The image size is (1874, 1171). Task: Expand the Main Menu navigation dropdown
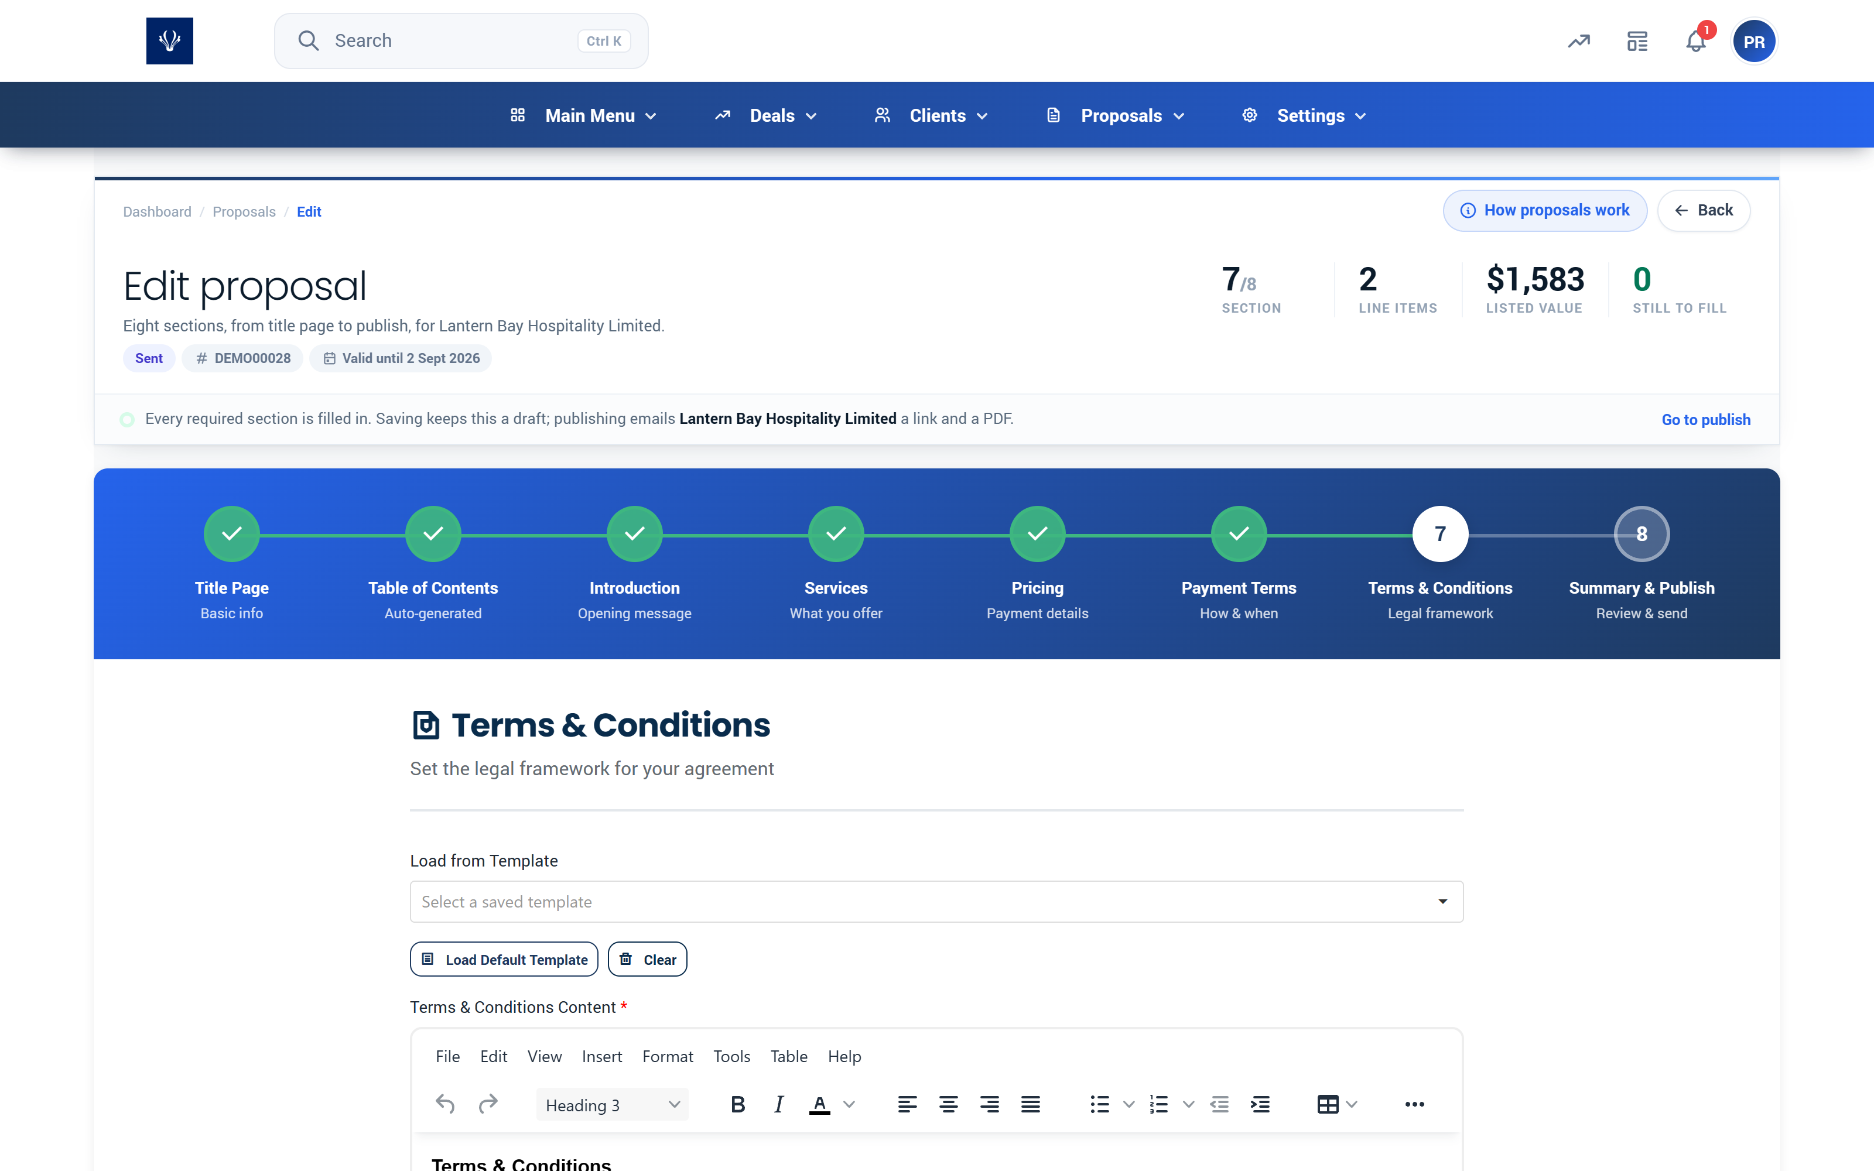(x=584, y=115)
